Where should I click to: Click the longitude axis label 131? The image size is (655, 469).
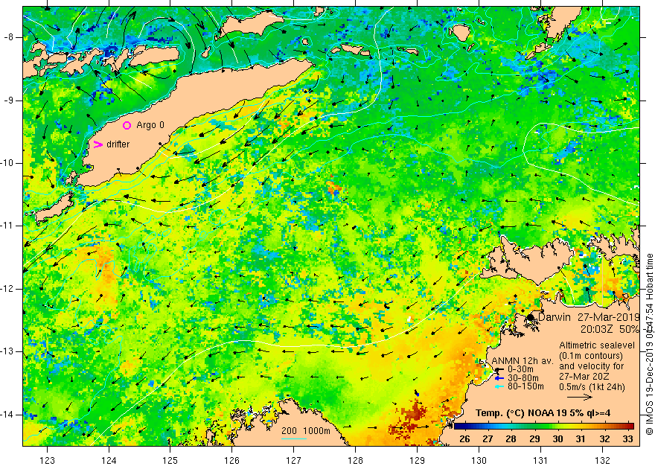(540, 461)
